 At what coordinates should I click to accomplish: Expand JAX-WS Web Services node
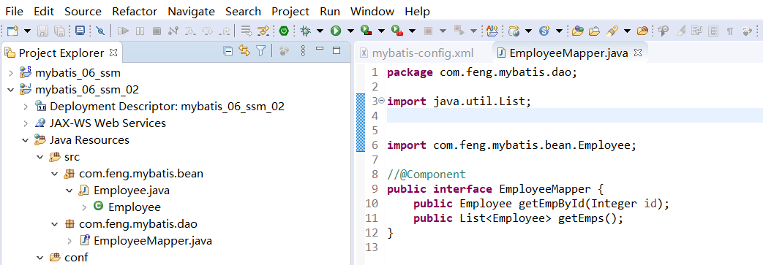click(26, 123)
